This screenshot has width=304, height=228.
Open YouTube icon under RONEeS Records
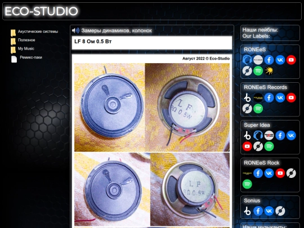click(291, 98)
